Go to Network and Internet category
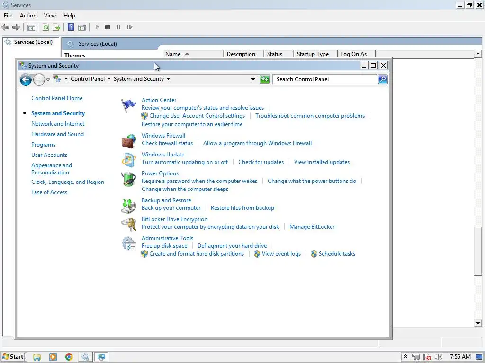 (x=58, y=124)
